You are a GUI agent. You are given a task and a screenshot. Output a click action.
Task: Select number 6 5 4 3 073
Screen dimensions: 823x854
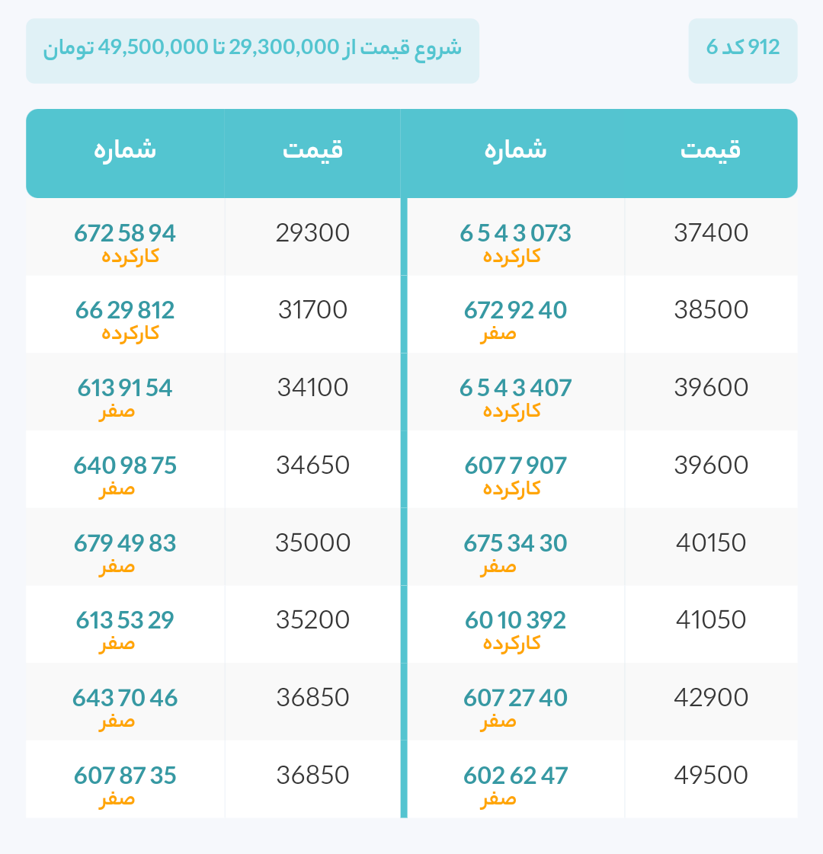pyautogui.click(x=515, y=234)
